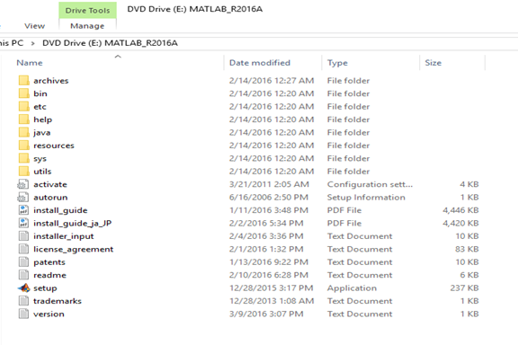Click the 237 KB size value
The width and height of the screenshot is (518, 345).
pos(464,287)
